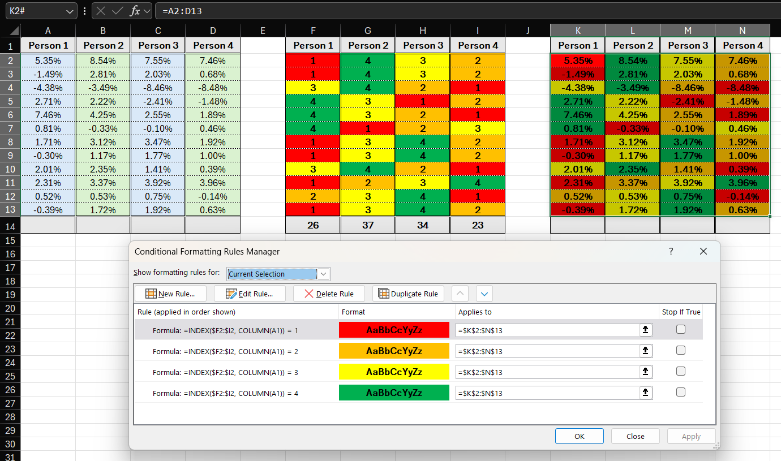Viewport: 781px width, 461px height.
Task: Tick Stop If True for the '= 3' rule
Action: point(681,372)
